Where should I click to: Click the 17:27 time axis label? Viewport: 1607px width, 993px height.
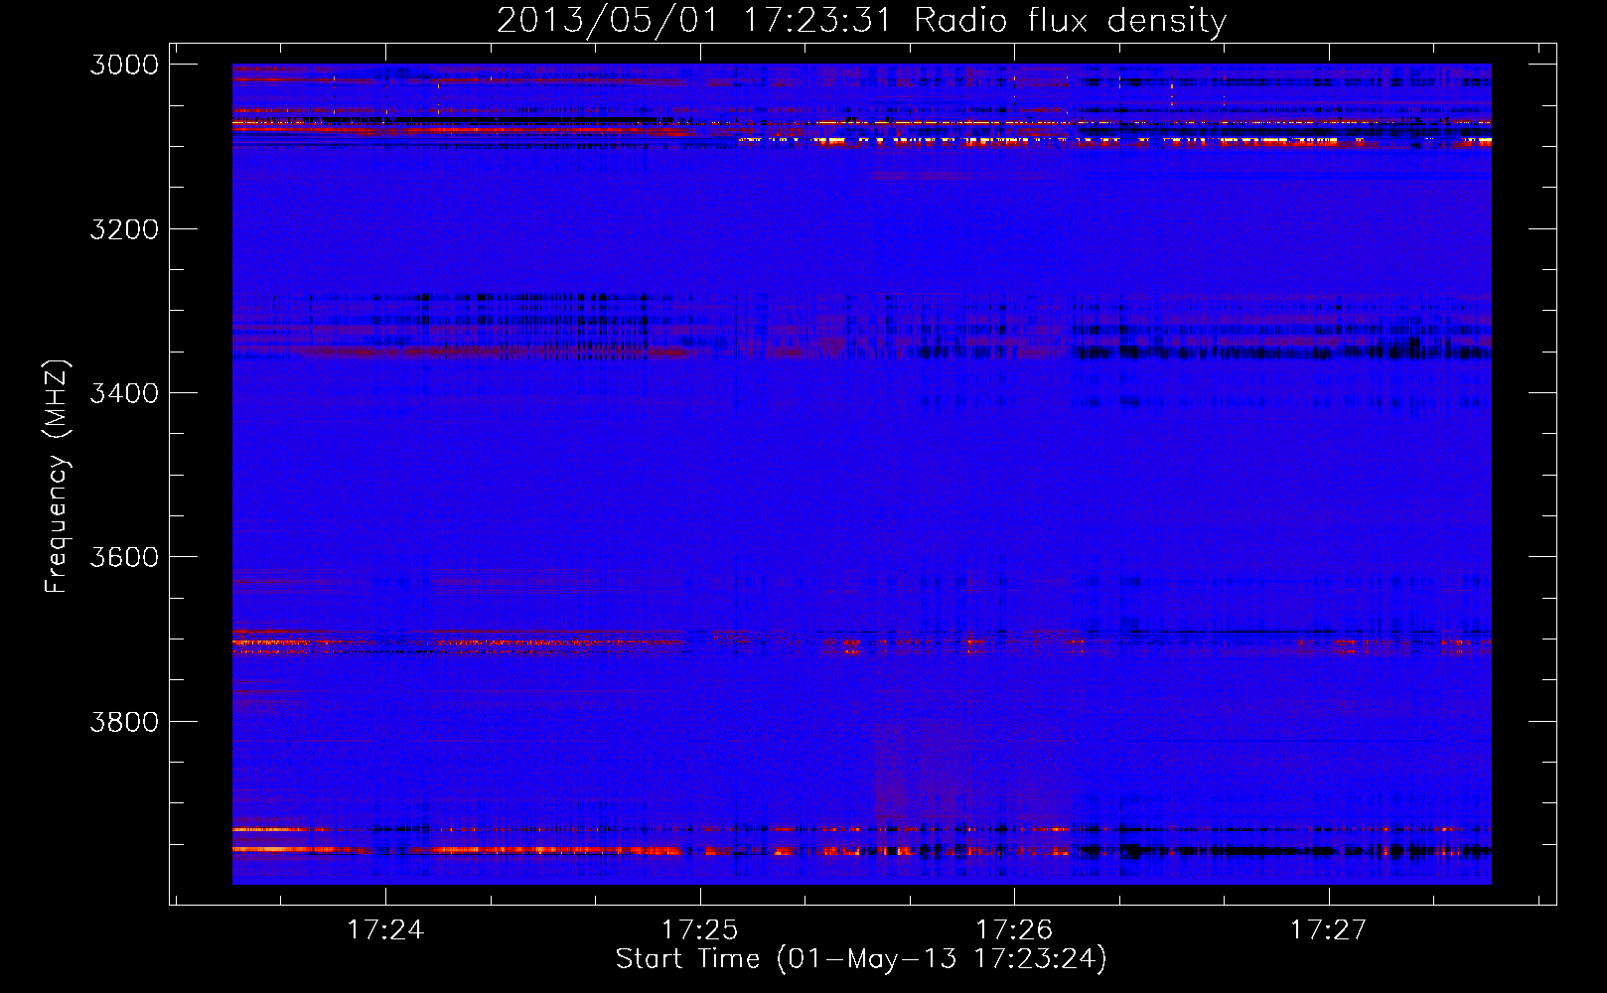tap(1328, 929)
